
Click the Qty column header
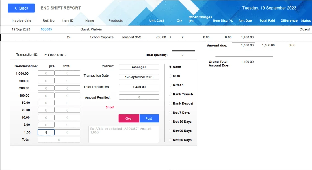(179, 20)
